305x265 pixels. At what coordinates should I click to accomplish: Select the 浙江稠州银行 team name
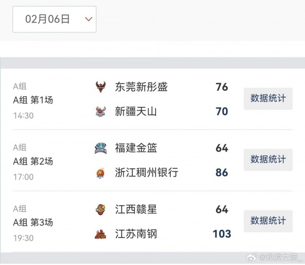pyautogui.click(x=146, y=173)
